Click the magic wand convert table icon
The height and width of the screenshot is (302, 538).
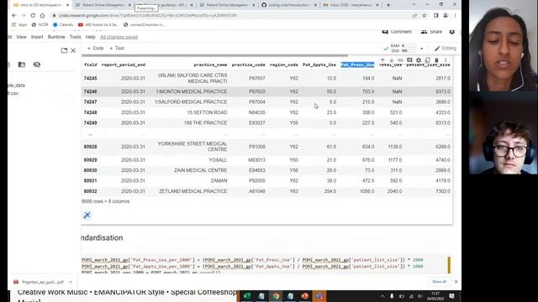click(x=87, y=215)
